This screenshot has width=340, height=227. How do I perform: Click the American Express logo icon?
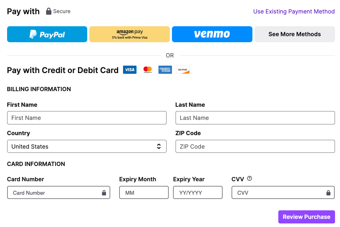[x=165, y=70]
